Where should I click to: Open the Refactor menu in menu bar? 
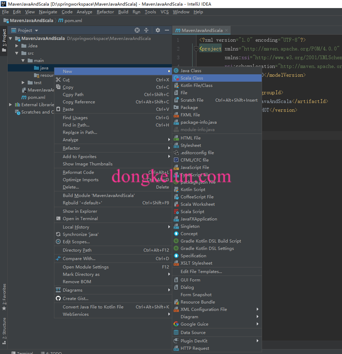coord(105,12)
